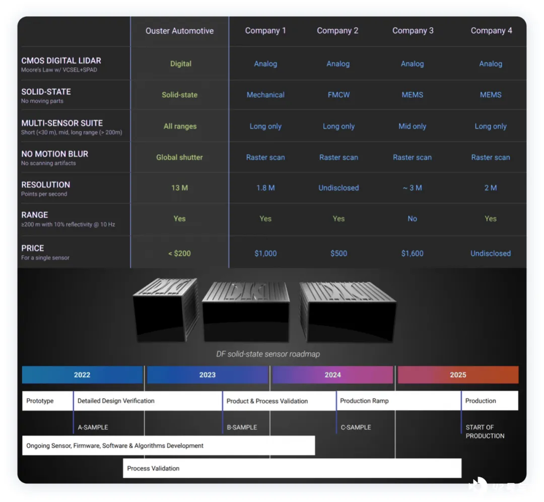Click the Process Validation bar at bottom
Image resolution: width=544 pixels, height=502 pixels.
[x=292, y=468]
